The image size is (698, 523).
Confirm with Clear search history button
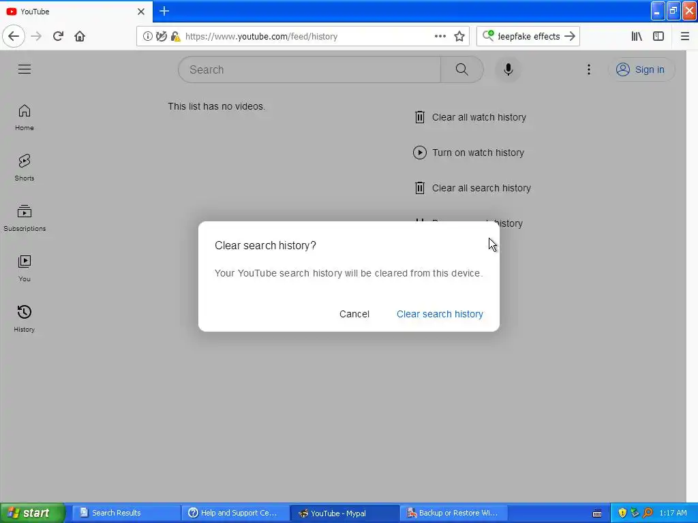(440, 314)
